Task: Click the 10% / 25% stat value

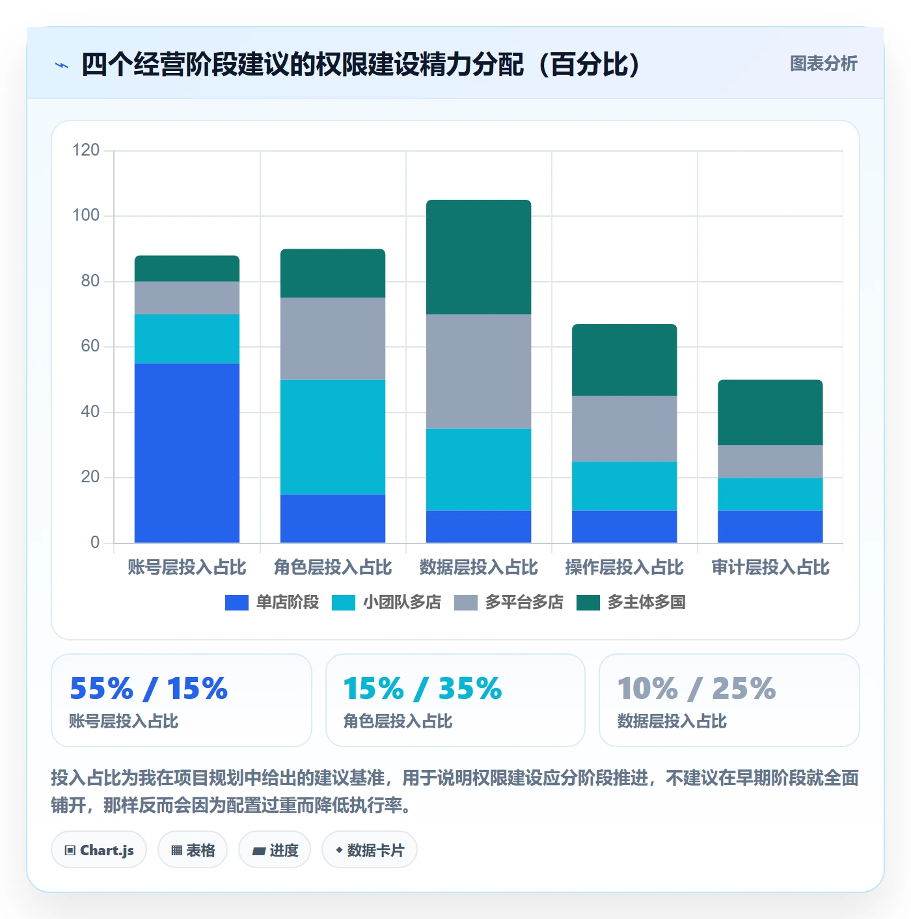Action: pyautogui.click(x=696, y=689)
